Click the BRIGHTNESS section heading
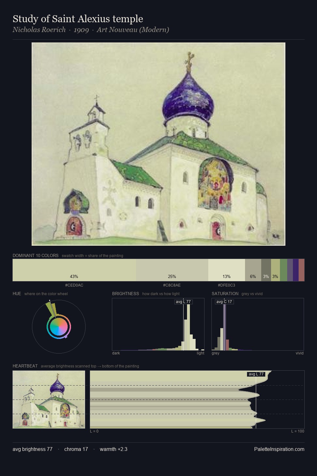317x476 pixels. [126, 294]
